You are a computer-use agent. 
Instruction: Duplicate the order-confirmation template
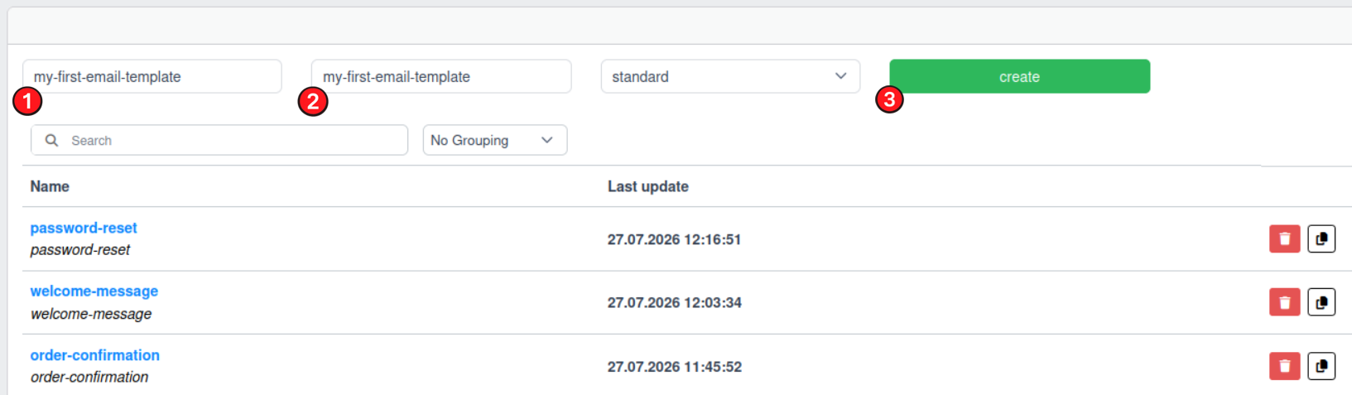1321,365
